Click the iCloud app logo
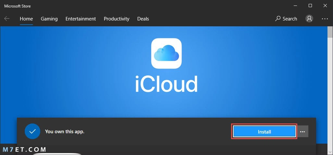The width and height of the screenshot is (333, 155). tap(166, 53)
